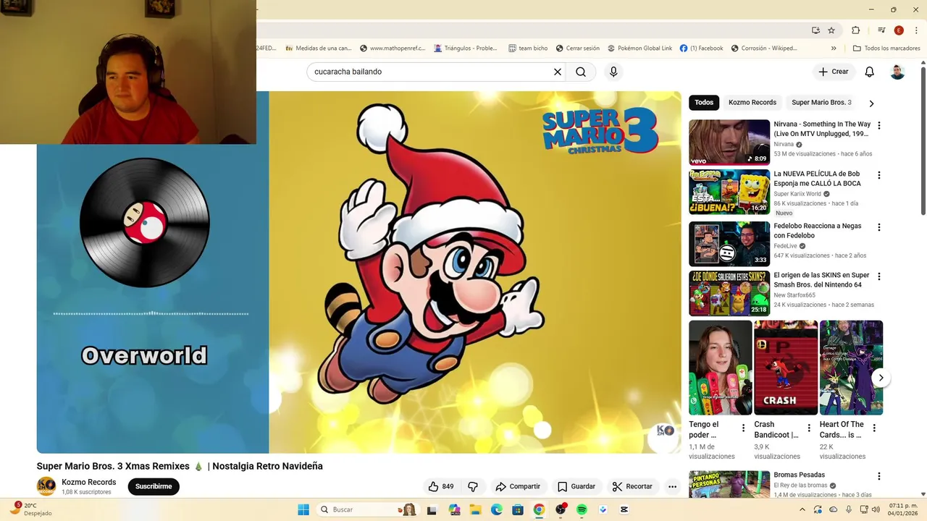Image resolution: width=927 pixels, height=521 pixels.
Task: Show more filter chips with the right arrow
Action: point(871,103)
